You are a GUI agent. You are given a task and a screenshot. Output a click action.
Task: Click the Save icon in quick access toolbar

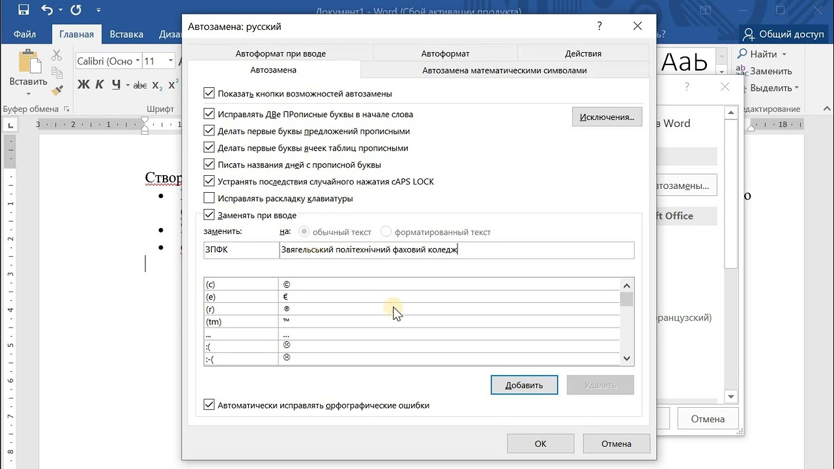tap(23, 10)
